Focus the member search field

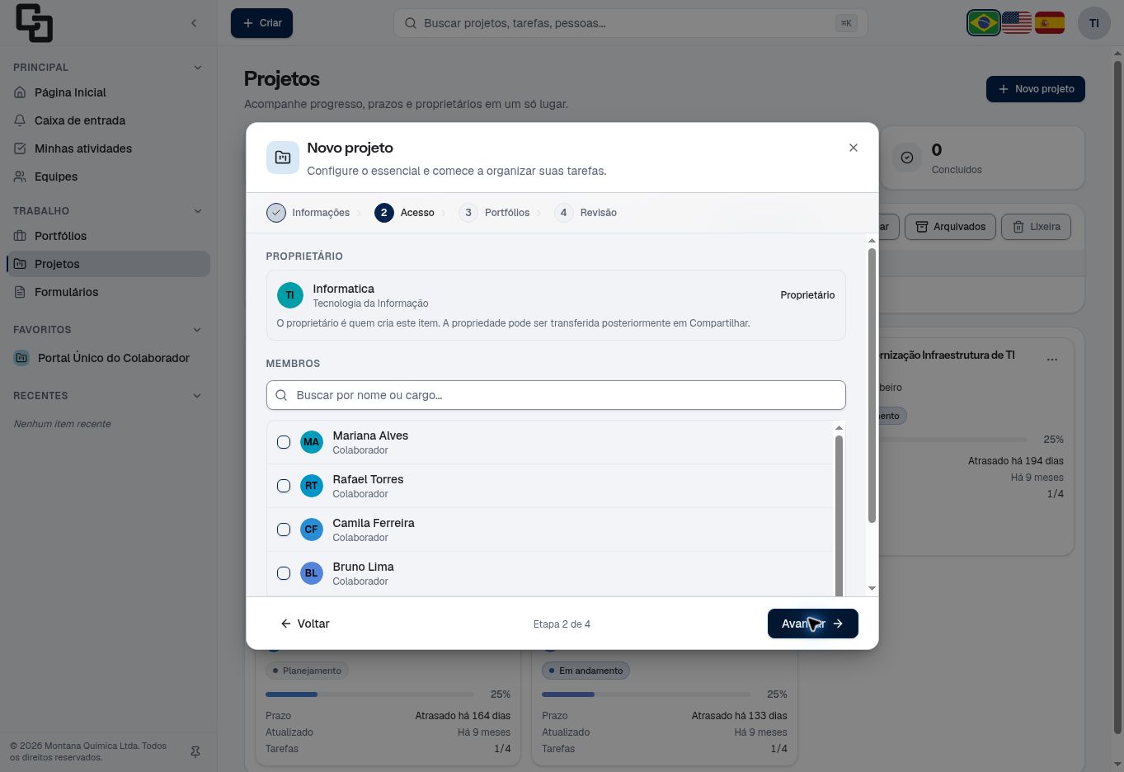556,395
